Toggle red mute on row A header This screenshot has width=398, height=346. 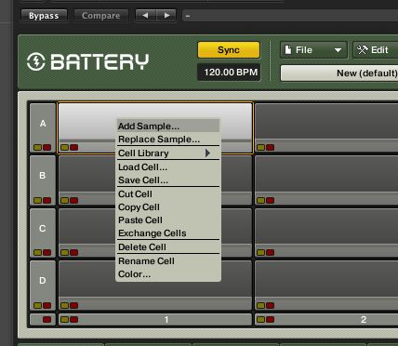point(46,147)
